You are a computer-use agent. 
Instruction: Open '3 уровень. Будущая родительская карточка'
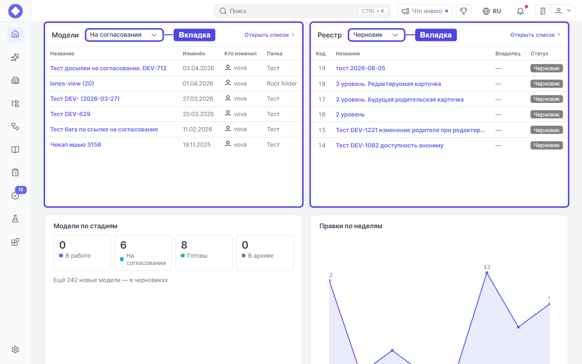[x=400, y=99]
